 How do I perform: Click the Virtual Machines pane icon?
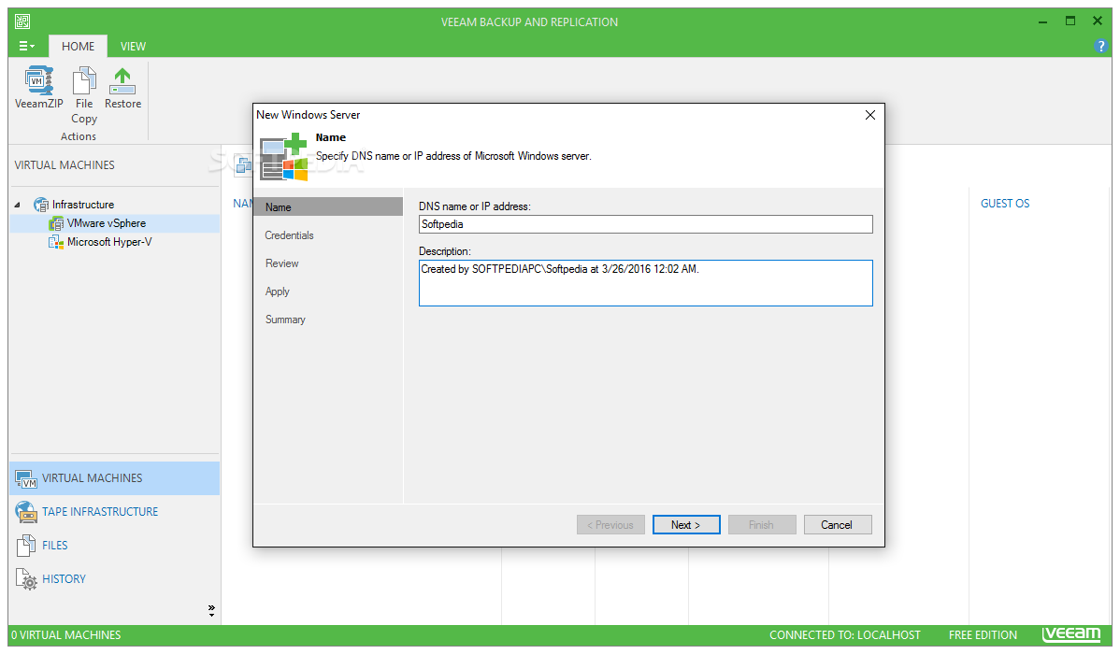click(x=26, y=478)
